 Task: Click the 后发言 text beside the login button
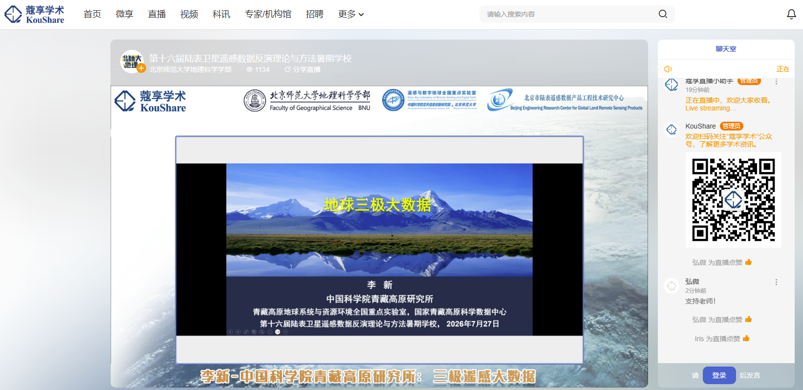pyautogui.click(x=750, y=375)
